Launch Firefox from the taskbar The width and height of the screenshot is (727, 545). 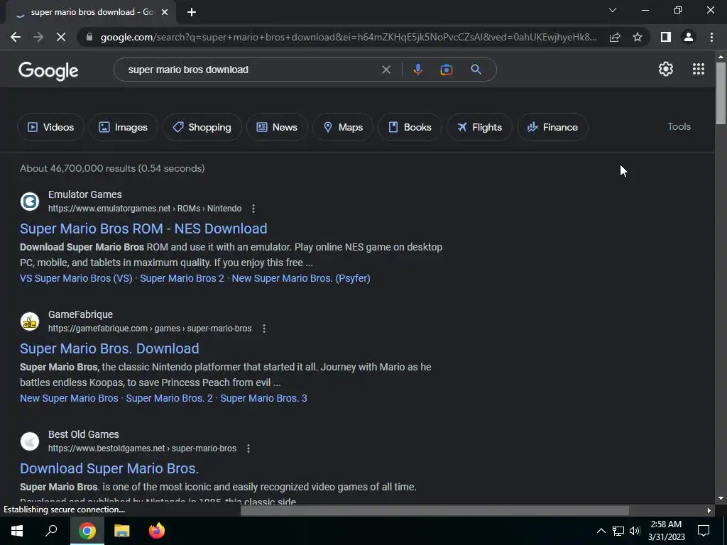(157, 531)
